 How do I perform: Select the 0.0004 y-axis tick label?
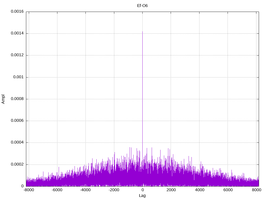click(x=17, y=143)
